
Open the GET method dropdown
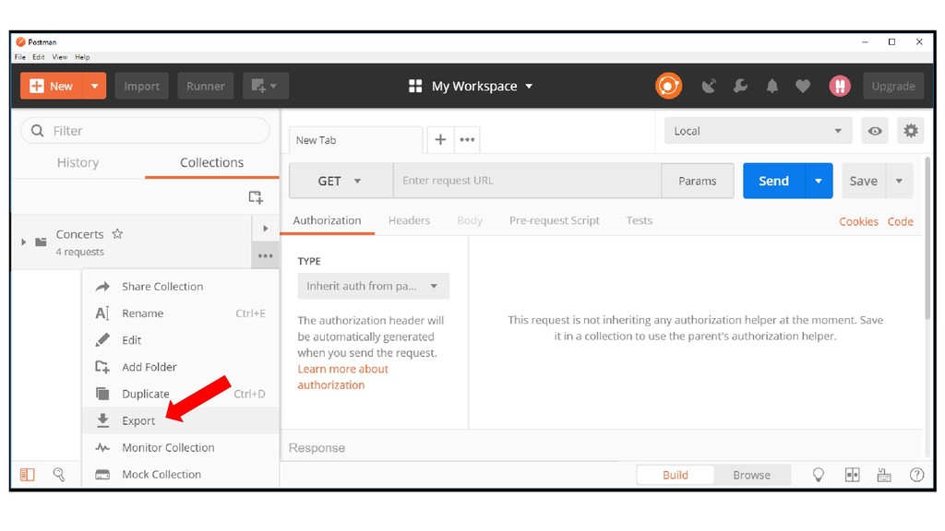coord(341,181)
